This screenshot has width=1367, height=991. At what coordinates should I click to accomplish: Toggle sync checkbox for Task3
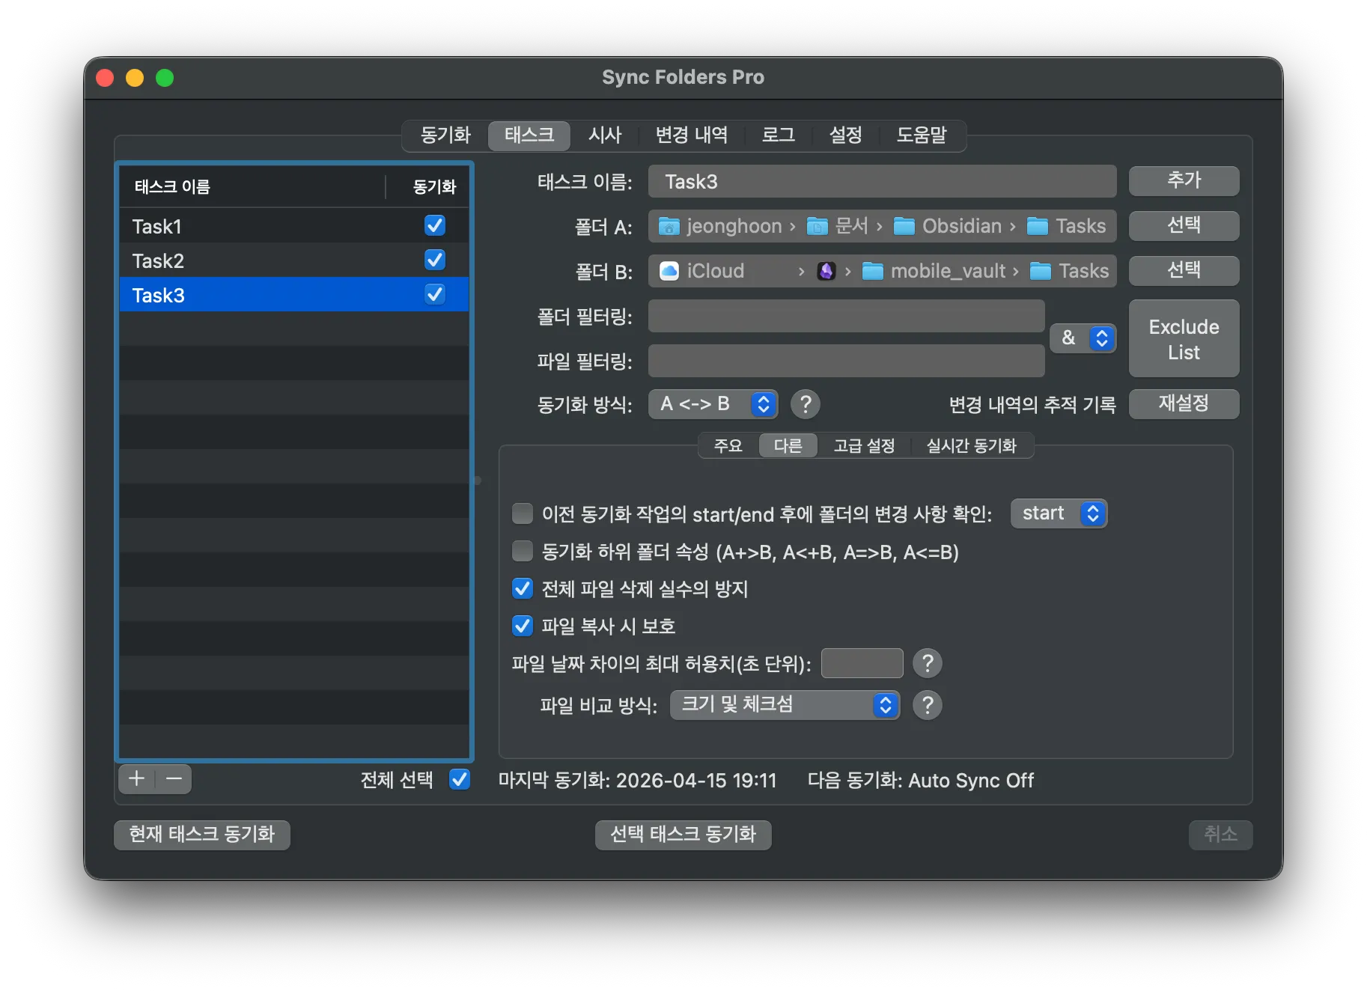[435, 294]
